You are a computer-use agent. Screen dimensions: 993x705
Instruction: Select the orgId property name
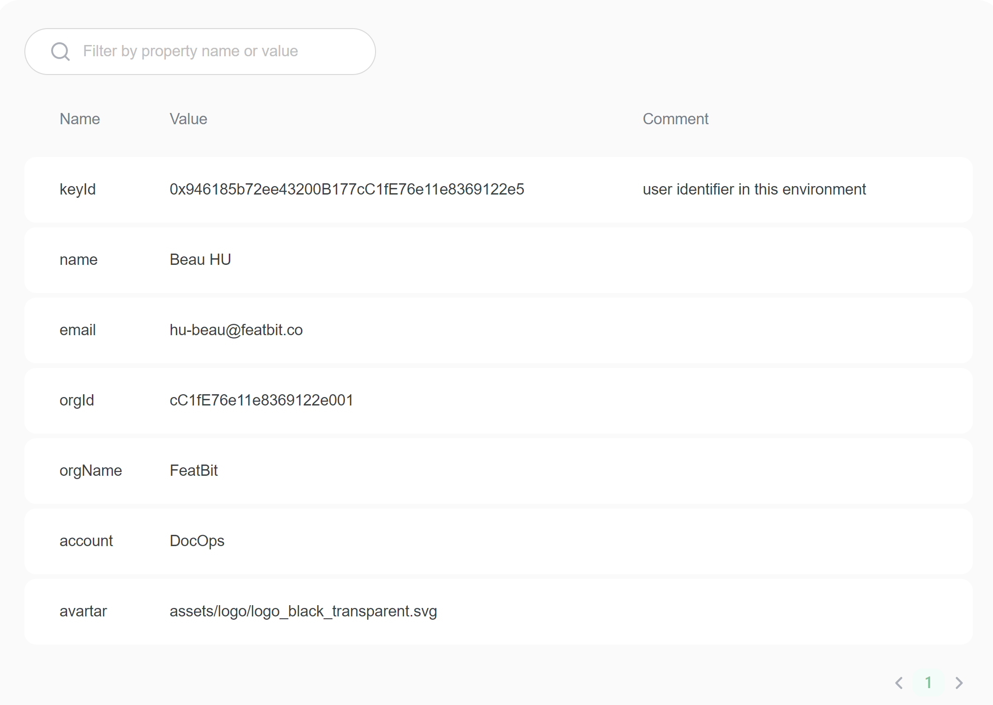[x=77, y=400]
